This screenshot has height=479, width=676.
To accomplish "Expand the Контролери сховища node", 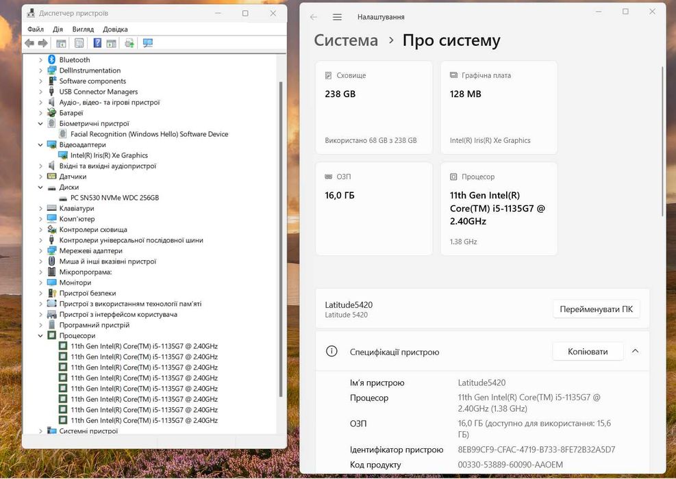I will 40,230.
